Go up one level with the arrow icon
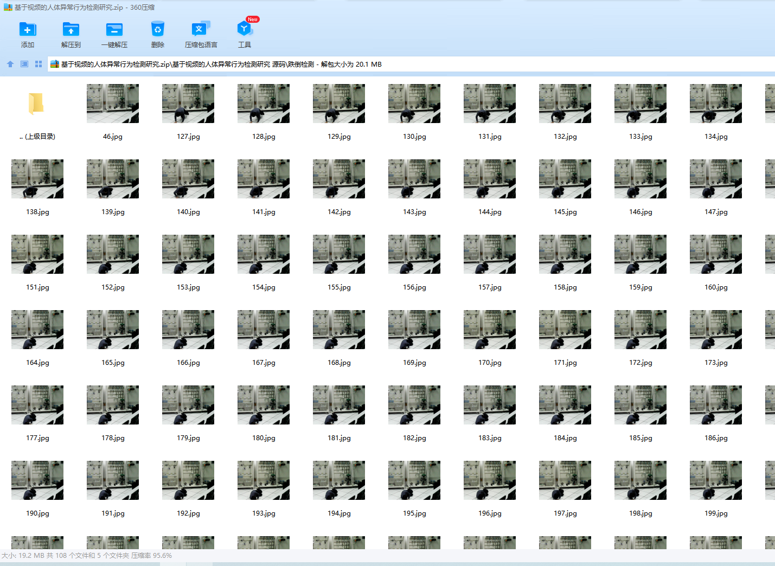775x566 pixels. pos(10,64)
